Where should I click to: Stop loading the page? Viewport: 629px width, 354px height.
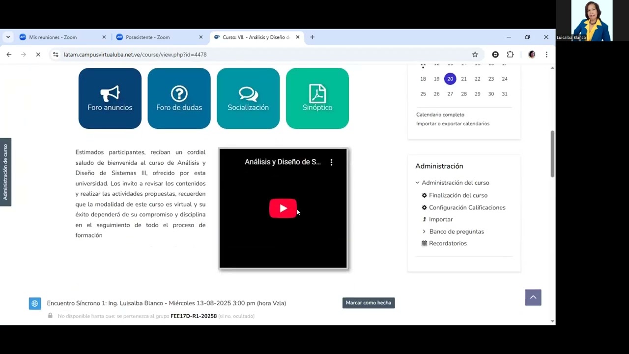(x=38, y=55)
